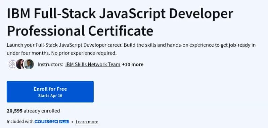Click the Enroll for Free button
Image resolution: width=268 pixels, height=128 pixels.
(50, 92)
